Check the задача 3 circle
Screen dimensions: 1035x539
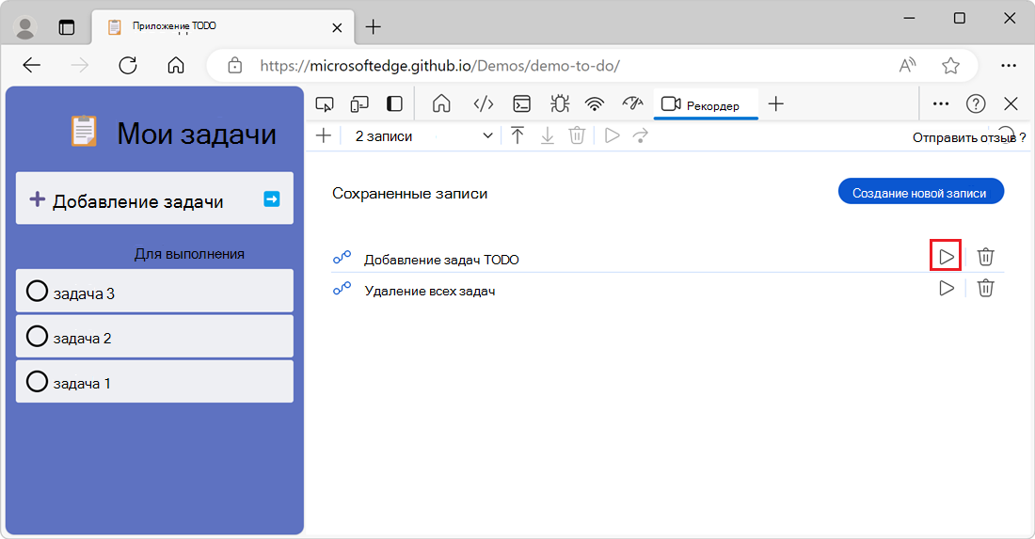pyautogui.click(x=37, y=291)
